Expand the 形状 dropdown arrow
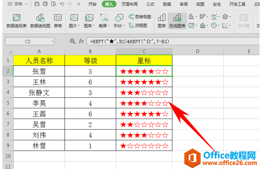 pyautogui.click(x=124, y=26)
